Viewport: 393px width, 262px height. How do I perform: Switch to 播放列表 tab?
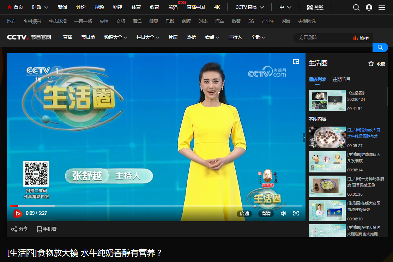pos(317,79)
